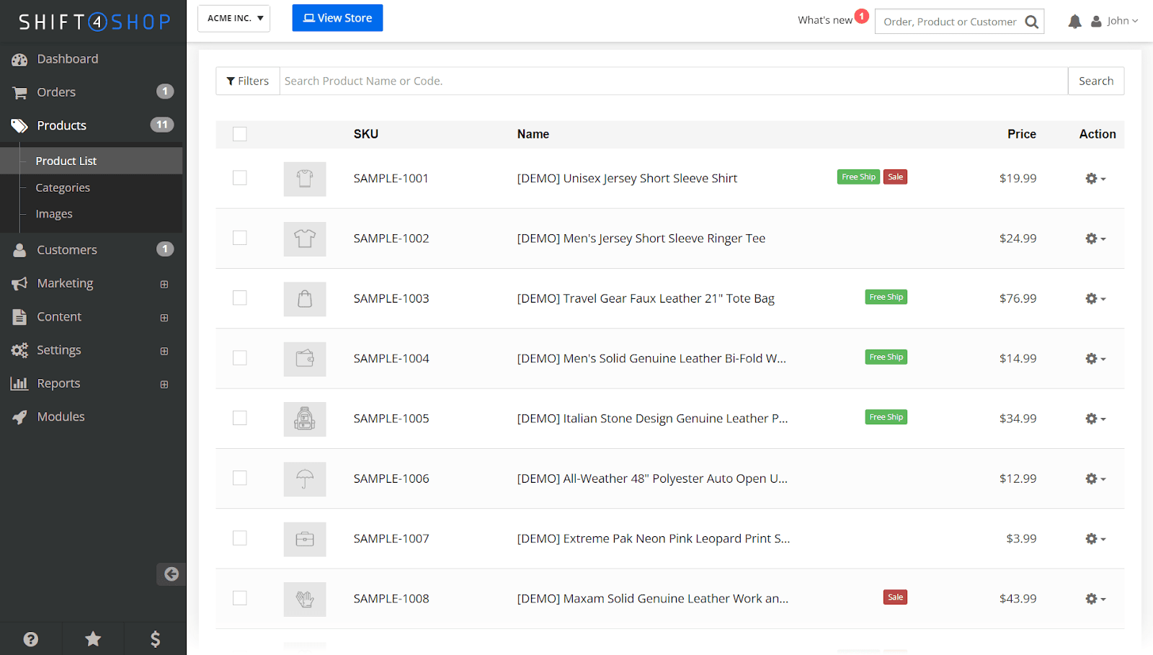The image size is (1153, 655).
Task: Open the Dashboard section
Action: click(x=67, y=58)
